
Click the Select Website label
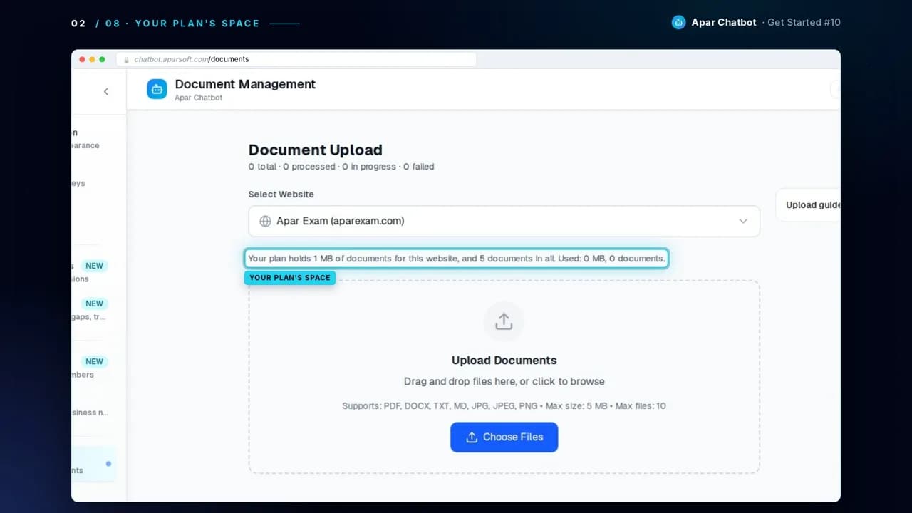[x=281, y=194]
